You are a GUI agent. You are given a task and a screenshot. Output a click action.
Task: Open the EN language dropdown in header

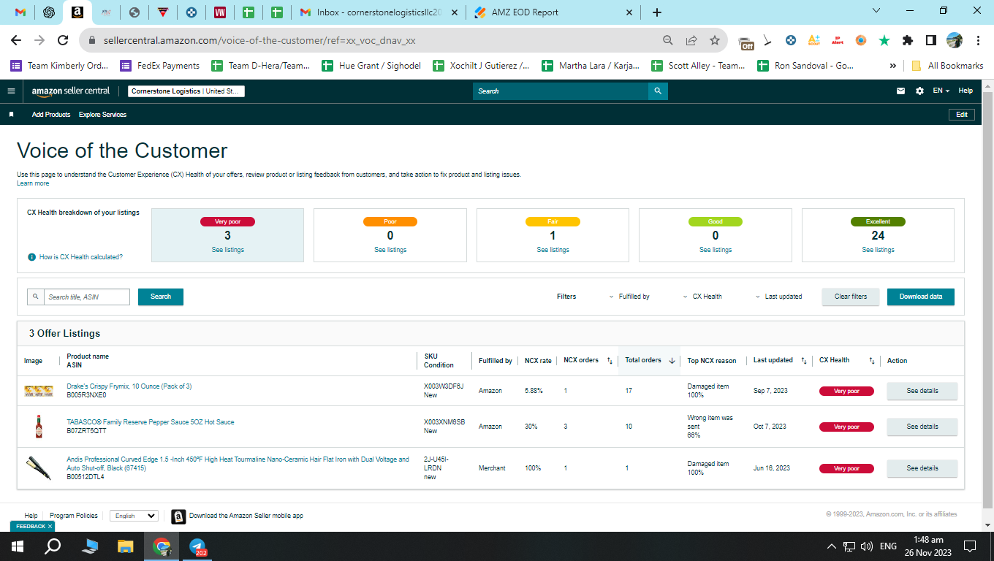point(941,91)
